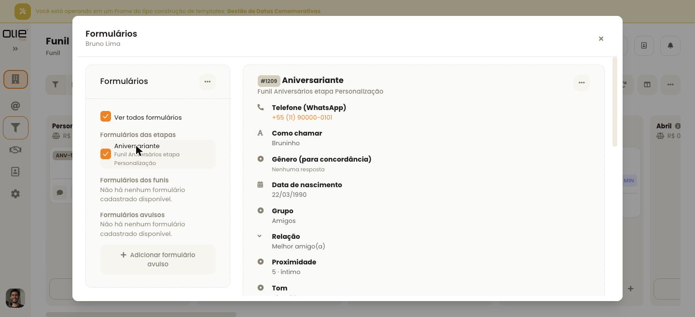Expand the sidebar with double chevron
The height and width of the screenshot is (317, 695).
click(15, 49)
